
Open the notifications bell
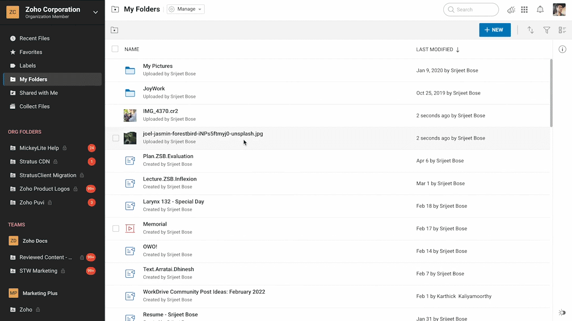540,9
